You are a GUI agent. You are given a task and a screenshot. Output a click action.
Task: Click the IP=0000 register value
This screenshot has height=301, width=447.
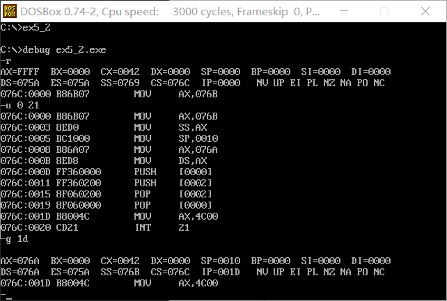point(221,83)
